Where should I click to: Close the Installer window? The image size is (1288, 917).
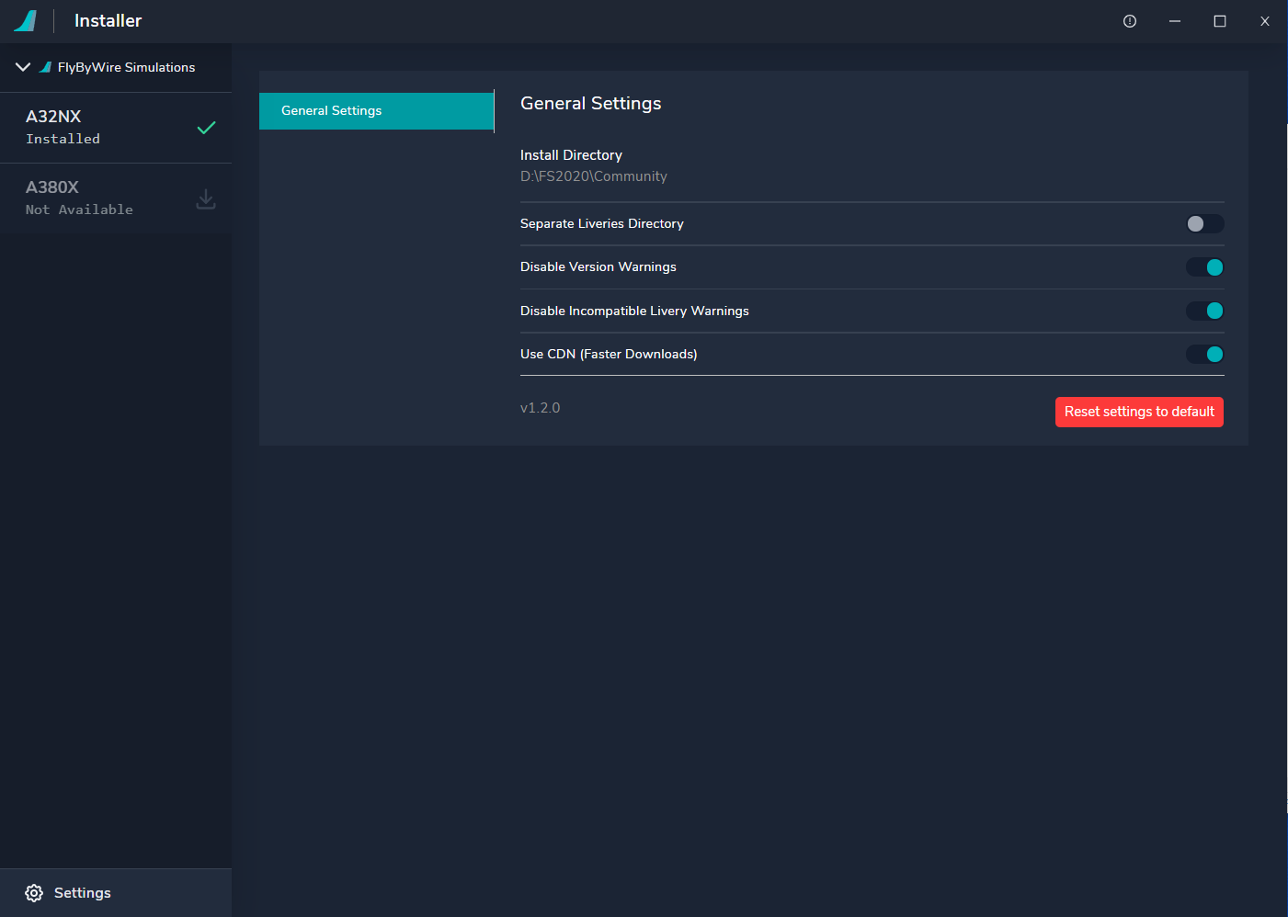tap(1265, 21)
